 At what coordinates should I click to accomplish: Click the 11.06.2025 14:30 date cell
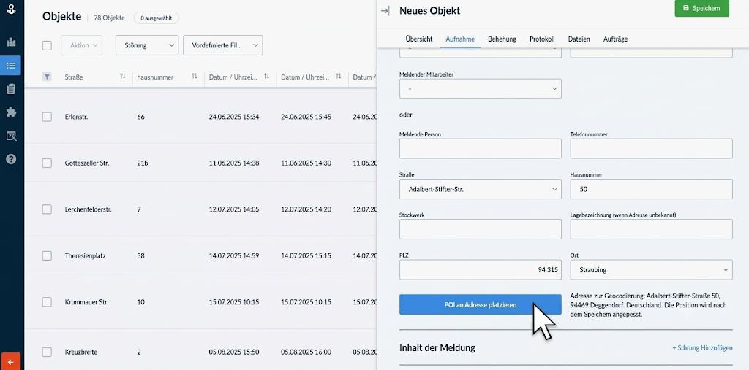(x=306, y=163)
